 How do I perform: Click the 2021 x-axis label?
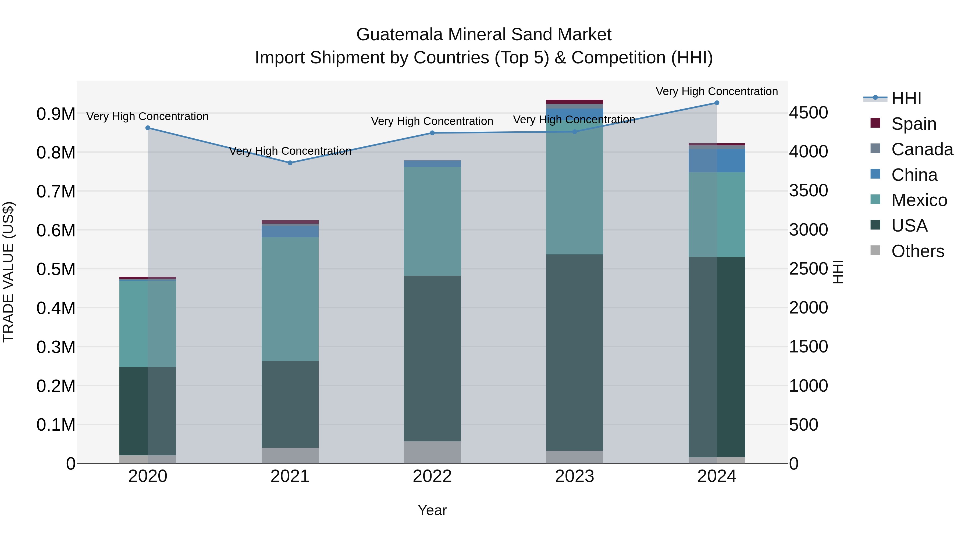coord(290,476)
